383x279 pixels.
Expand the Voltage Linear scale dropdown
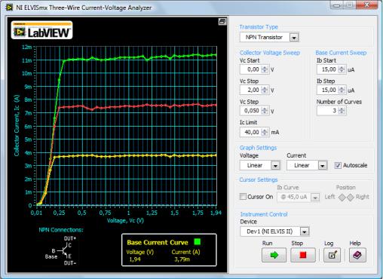pos(275,165)
